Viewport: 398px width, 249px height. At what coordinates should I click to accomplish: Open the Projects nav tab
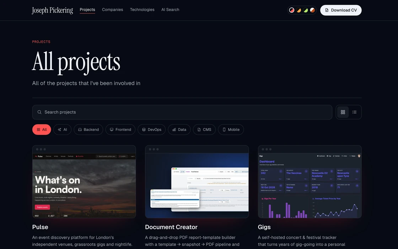point(87,10)
